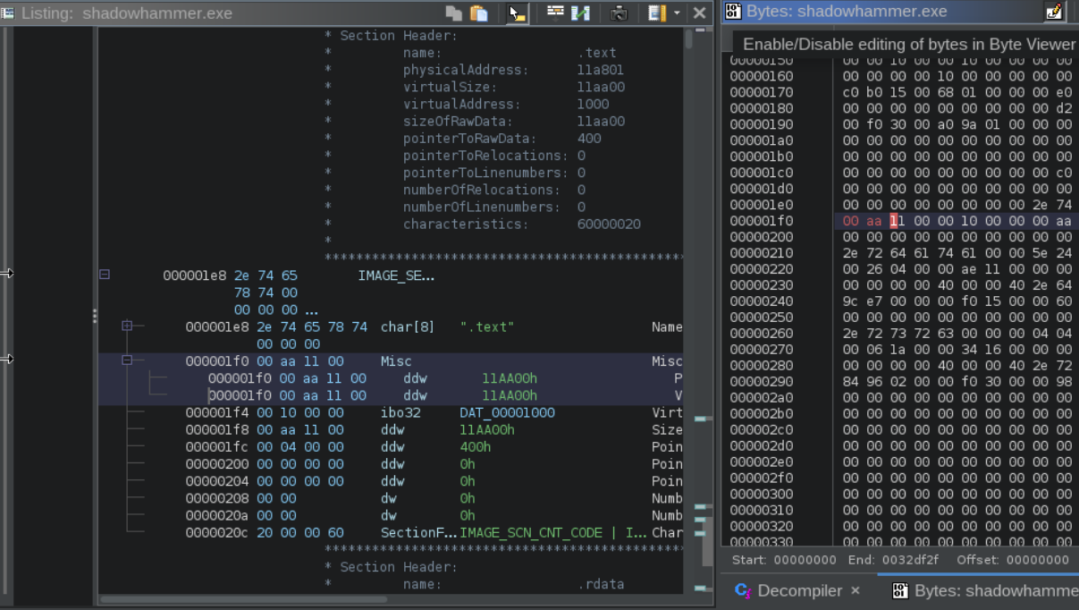
Task: Click the End: 0032df2f status field
Action: pyautogui.click(x=895, y=560)
